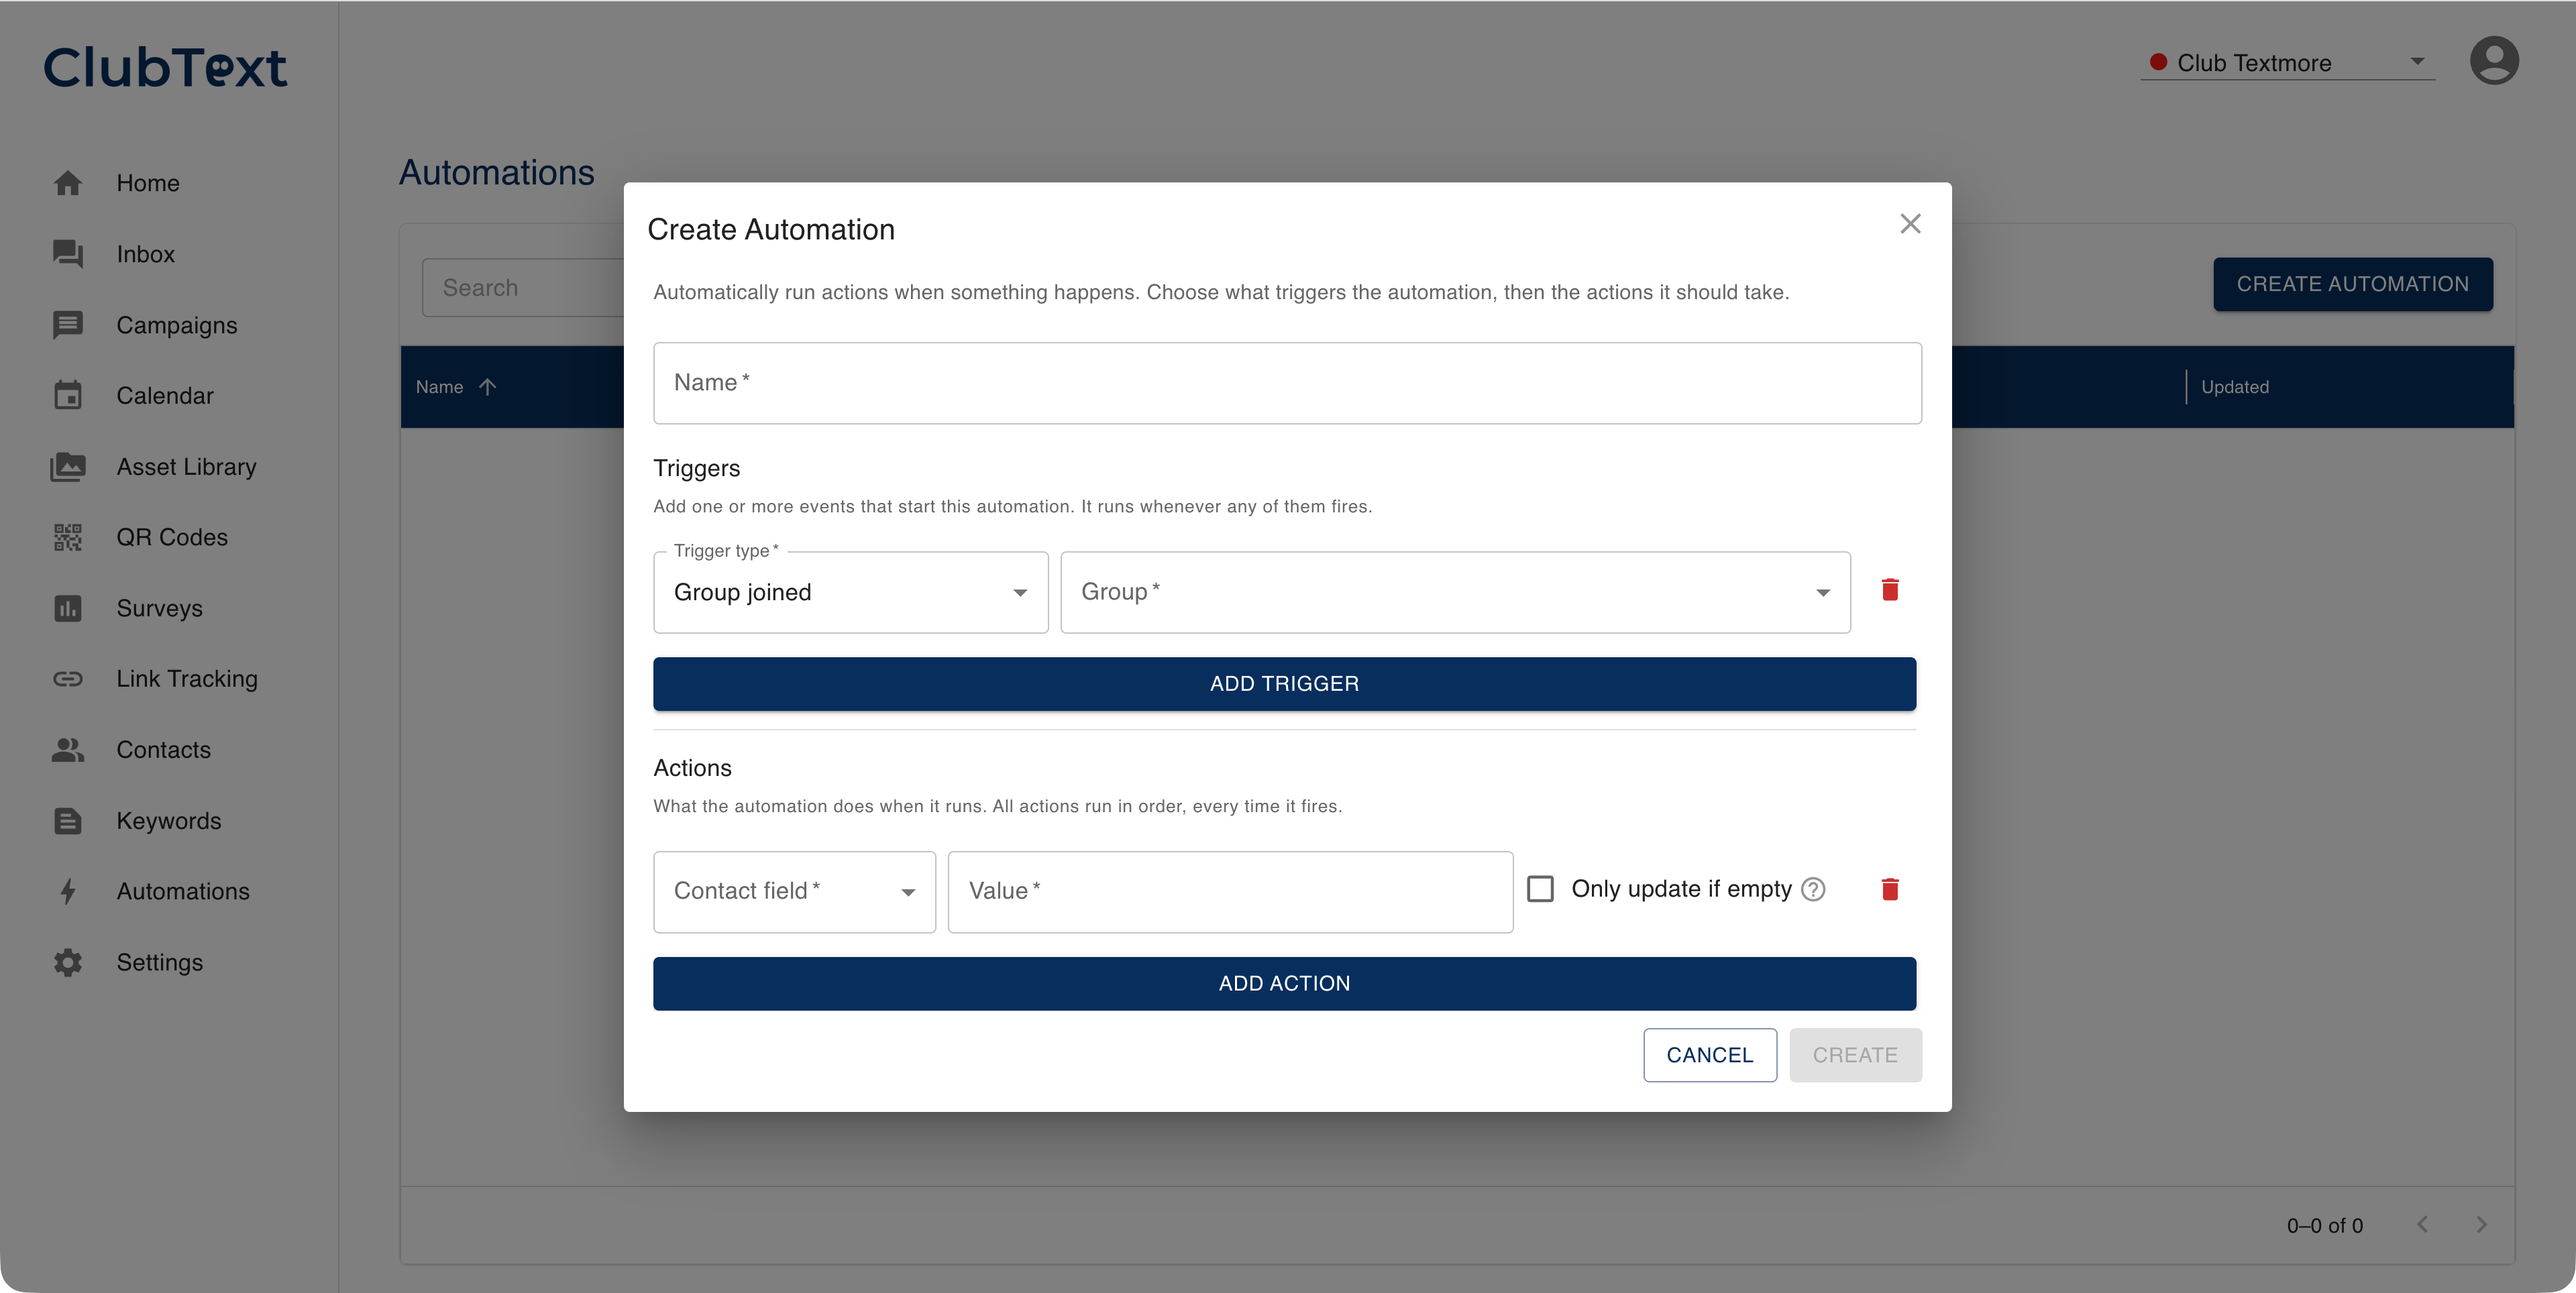Click the Surveys chart icon
This screenshot has width=2576, height=1293.
point(68,608)
